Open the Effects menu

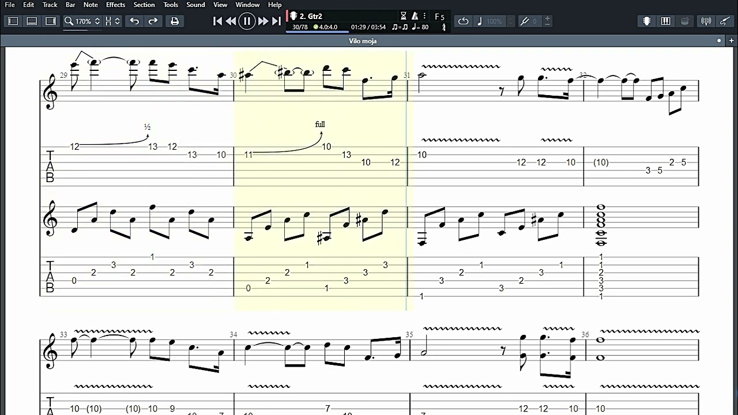pyautogui.click(x=115, y=5)
